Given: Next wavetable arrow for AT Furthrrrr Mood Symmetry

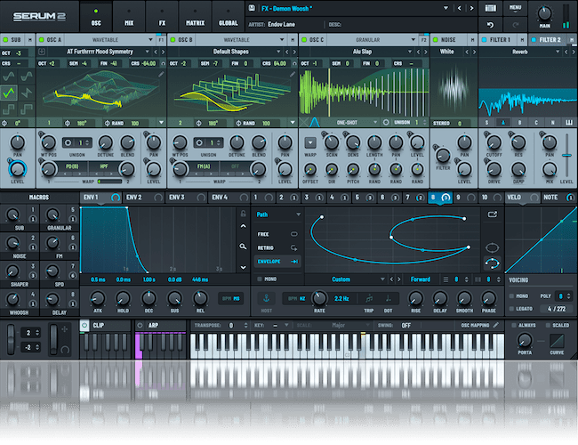Looking at the screenshot, I should [x=163, y=52].
